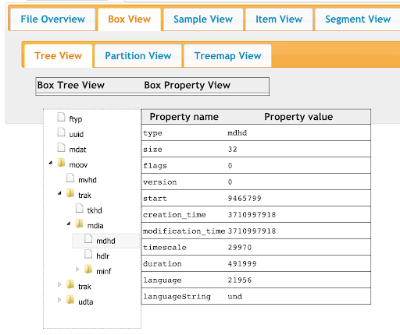Switch to the Sample View tab
400x335 pixels.
pos(203,19)
